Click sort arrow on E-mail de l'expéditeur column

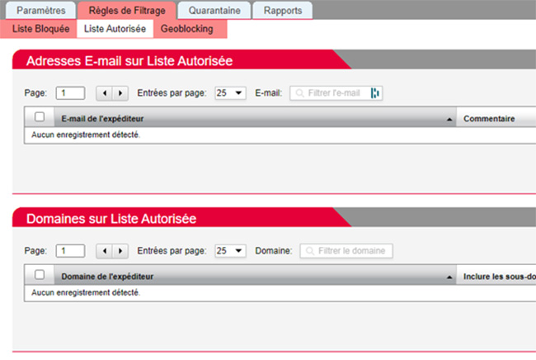coord(449,119)
